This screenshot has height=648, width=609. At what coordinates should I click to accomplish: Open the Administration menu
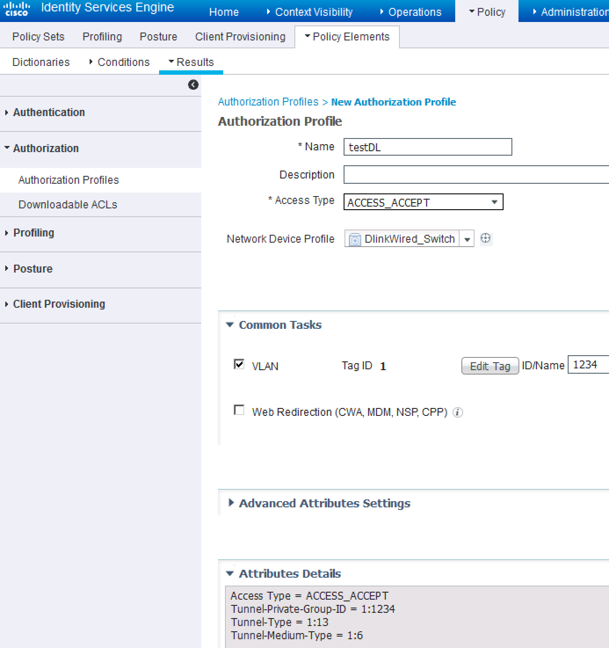[571, 12]
